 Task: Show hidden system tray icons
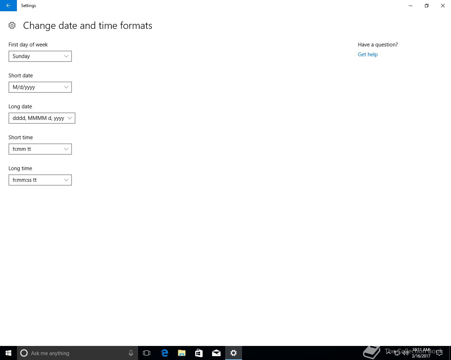(388, 353)
